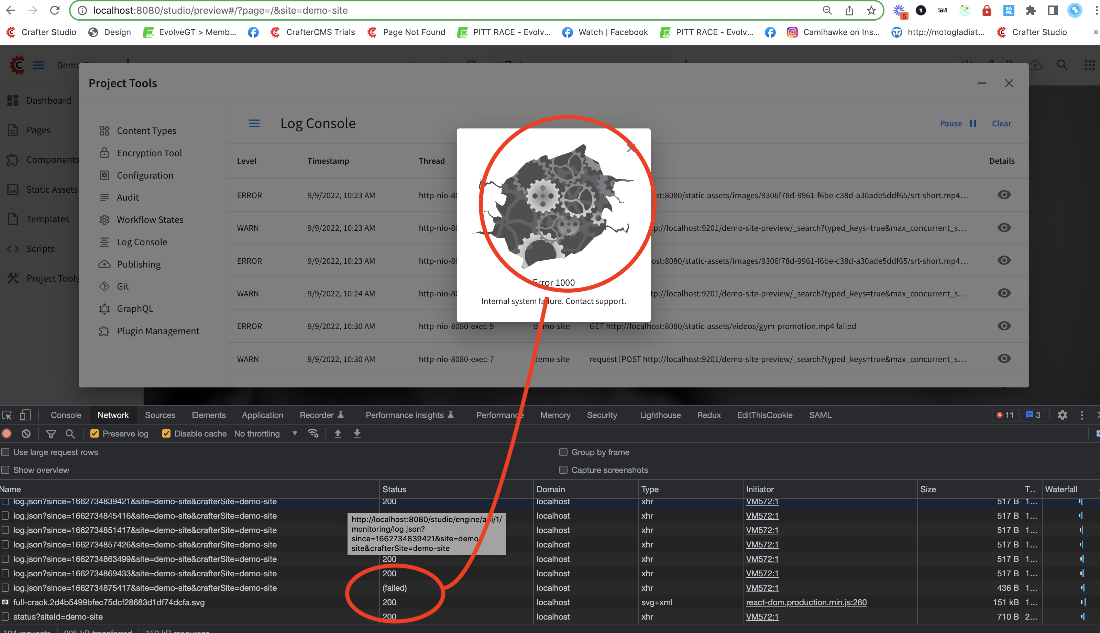Select Git in the Project Tools sidebar
This screenshot has height=633, width=1100.
click(x=122, y=286)
